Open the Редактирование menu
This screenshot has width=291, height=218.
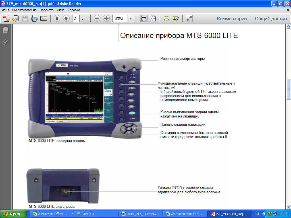coord(24,10)
